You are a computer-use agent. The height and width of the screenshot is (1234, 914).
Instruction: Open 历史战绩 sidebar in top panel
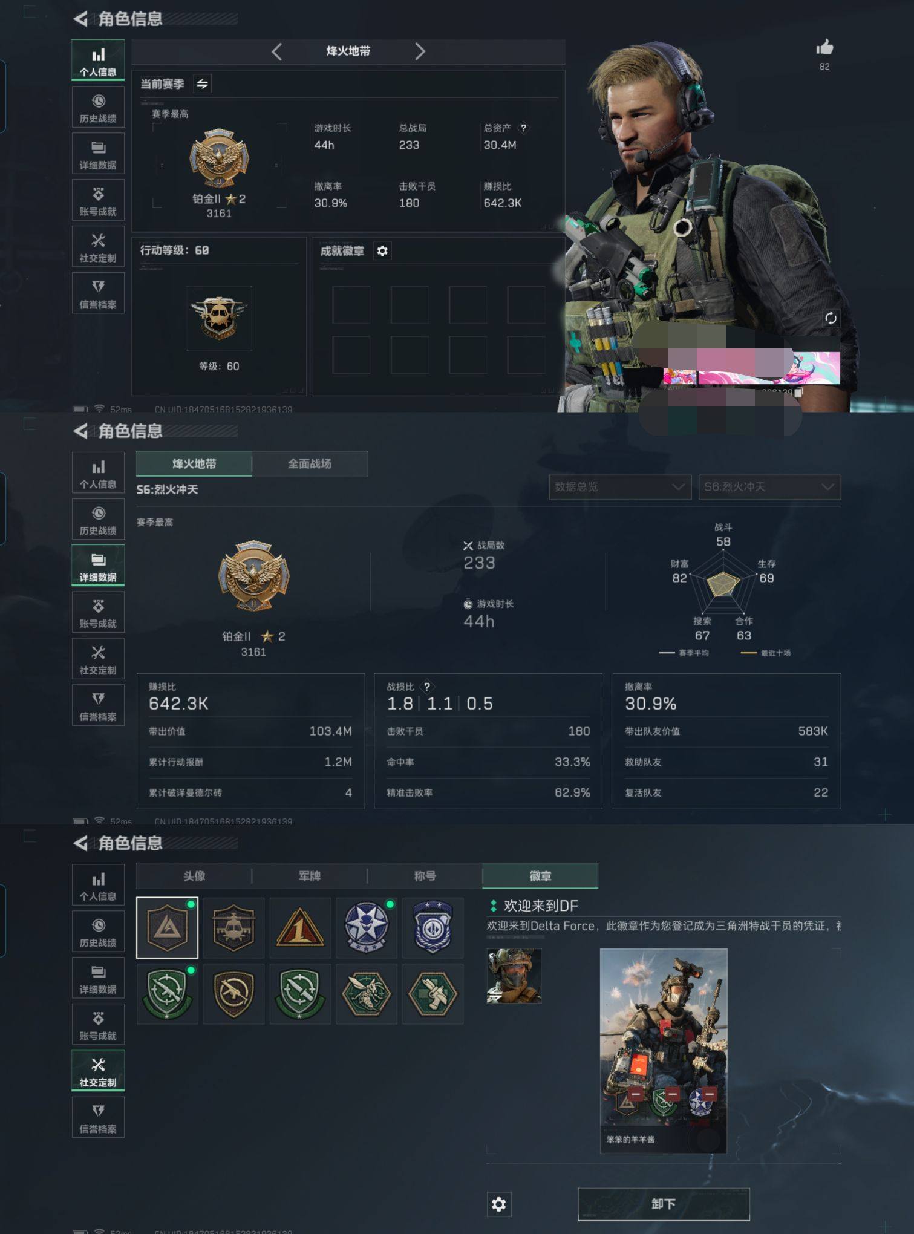(x=98, y=107)
